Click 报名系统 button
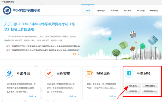The image size is (162, 102). (133, 86)
